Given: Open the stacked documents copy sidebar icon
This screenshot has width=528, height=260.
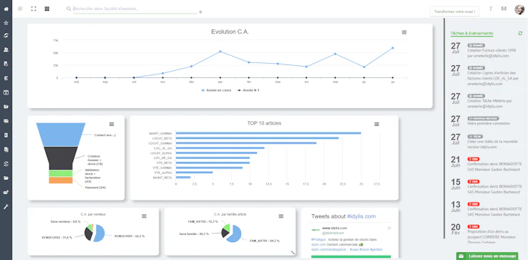Looking at the screenshot, I should pos(6,150).
